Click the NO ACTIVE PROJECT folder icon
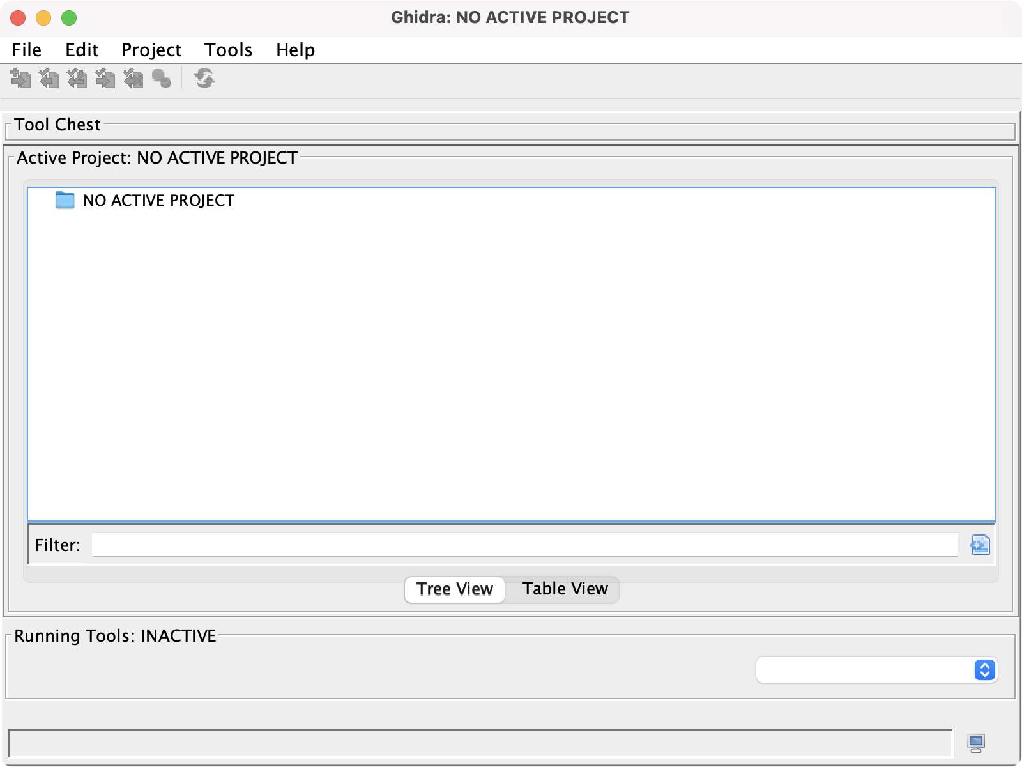 click(x=65, y=200)
